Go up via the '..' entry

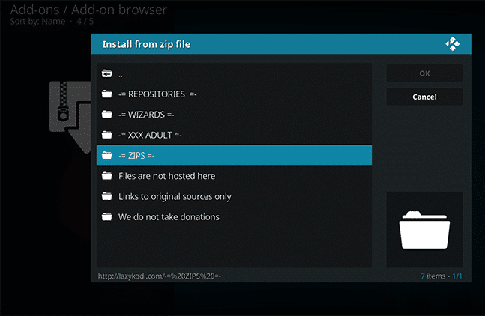234,73
